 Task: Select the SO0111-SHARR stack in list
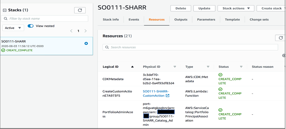47,46
